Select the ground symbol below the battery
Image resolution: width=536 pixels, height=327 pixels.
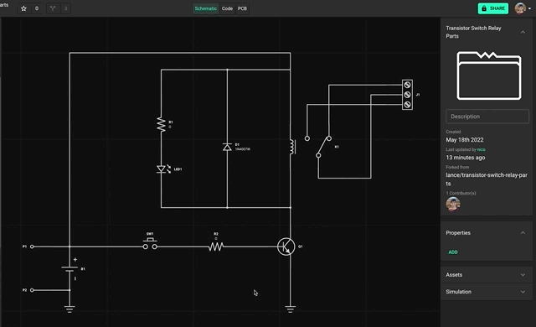[x=70, y=309]
